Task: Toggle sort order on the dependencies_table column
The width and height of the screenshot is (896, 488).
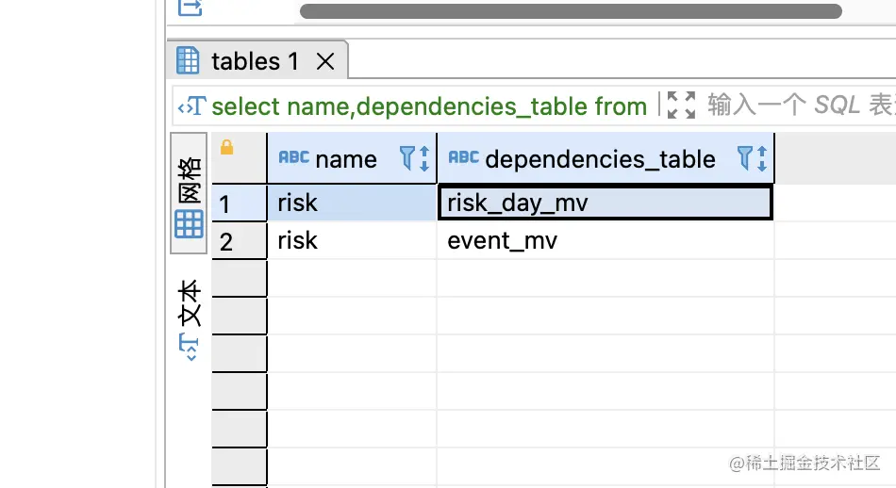Action: pos(762,158)
